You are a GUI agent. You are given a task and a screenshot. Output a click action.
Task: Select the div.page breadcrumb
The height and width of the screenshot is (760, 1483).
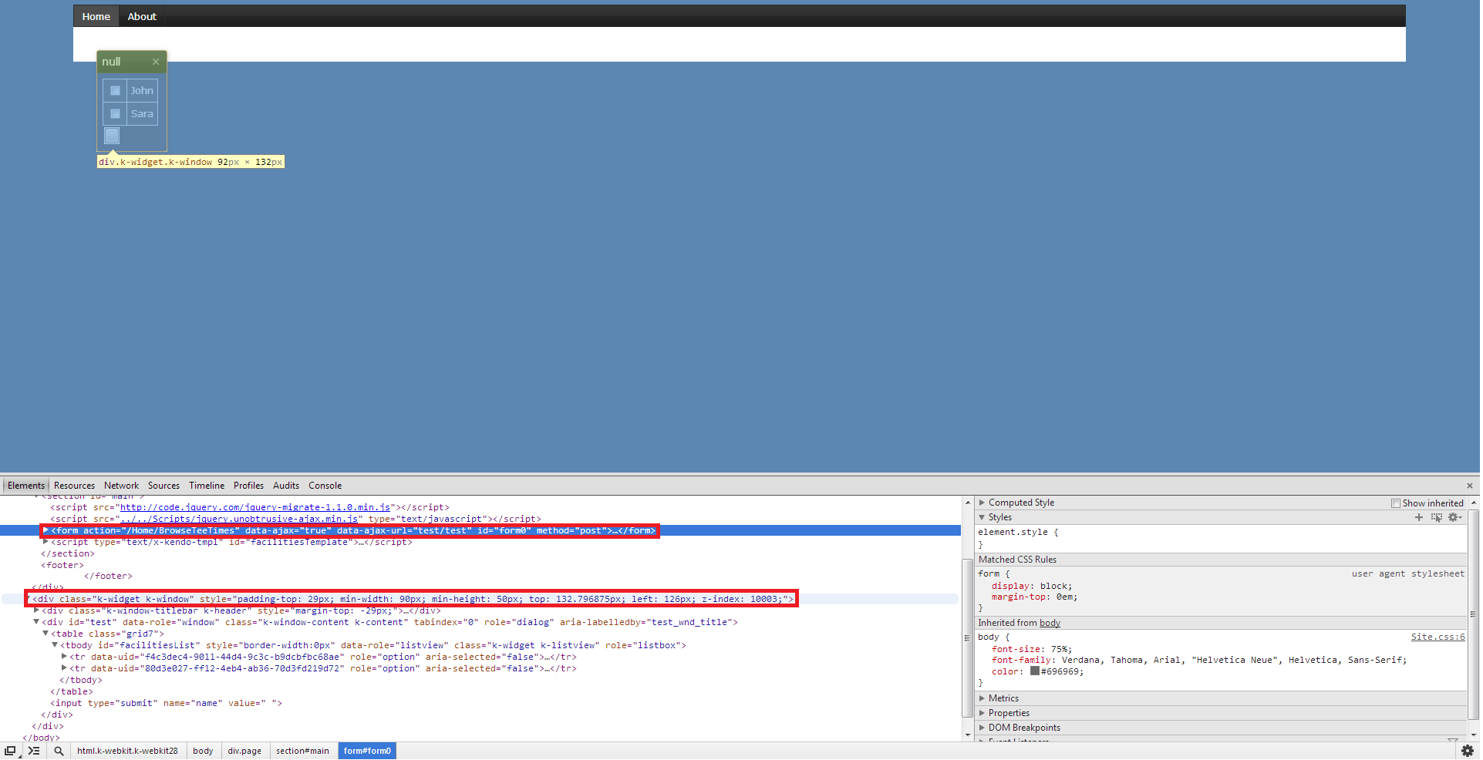[x=244, y=751]
